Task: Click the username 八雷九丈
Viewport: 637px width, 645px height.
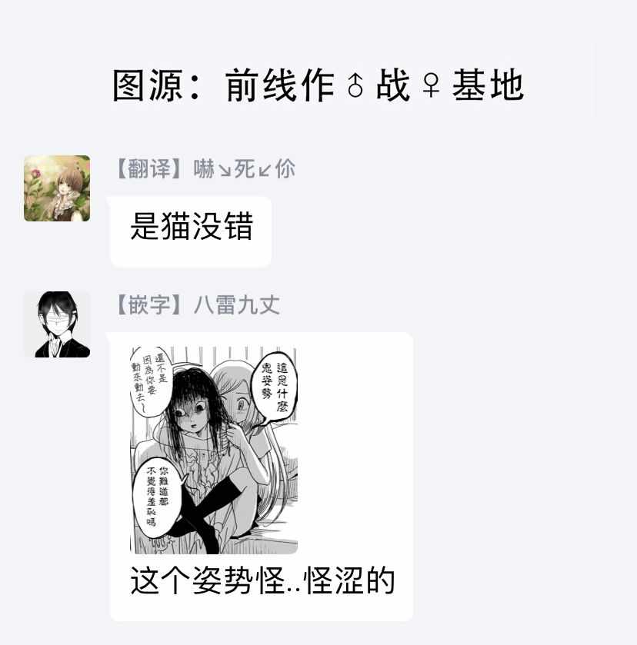Action: click(x=237, y=304)
